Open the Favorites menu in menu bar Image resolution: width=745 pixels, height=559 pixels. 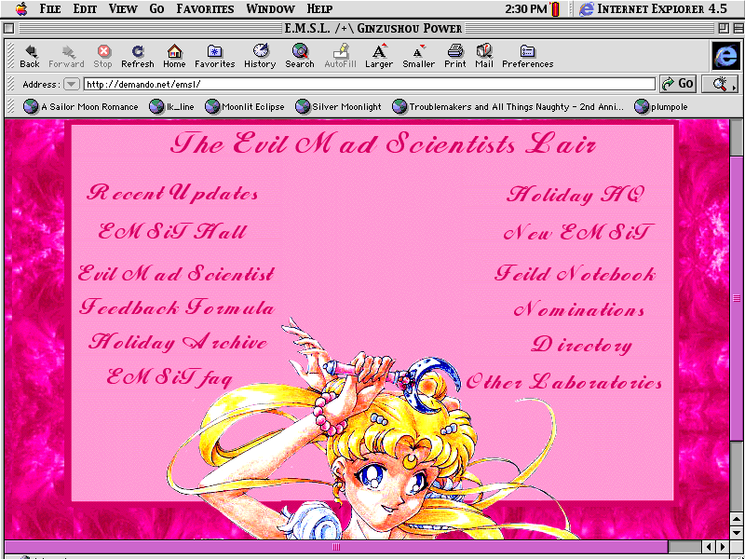(x=205, y=8)
